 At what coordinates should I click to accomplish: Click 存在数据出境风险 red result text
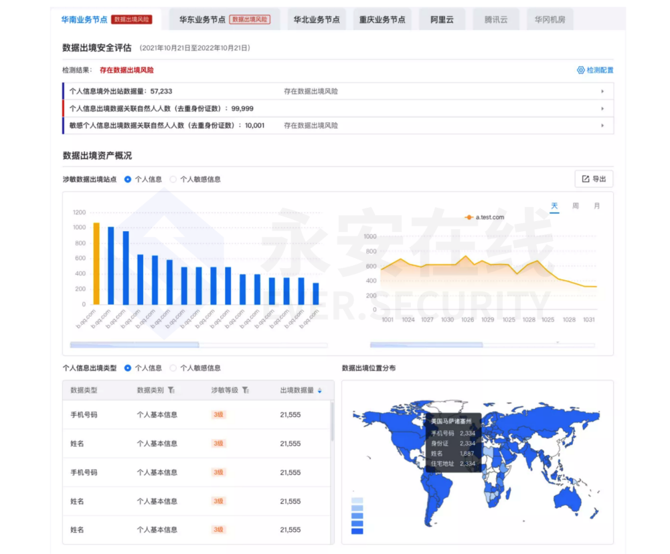tap(127, 70)
